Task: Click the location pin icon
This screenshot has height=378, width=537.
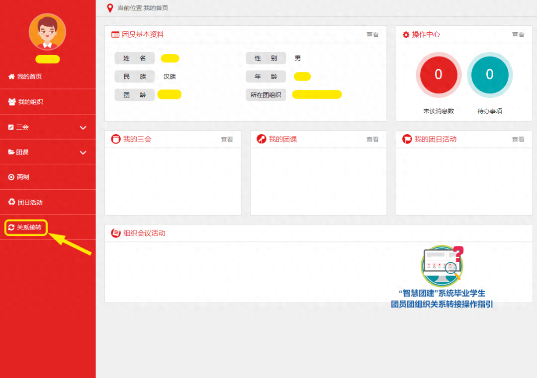Action: (110, 8)
